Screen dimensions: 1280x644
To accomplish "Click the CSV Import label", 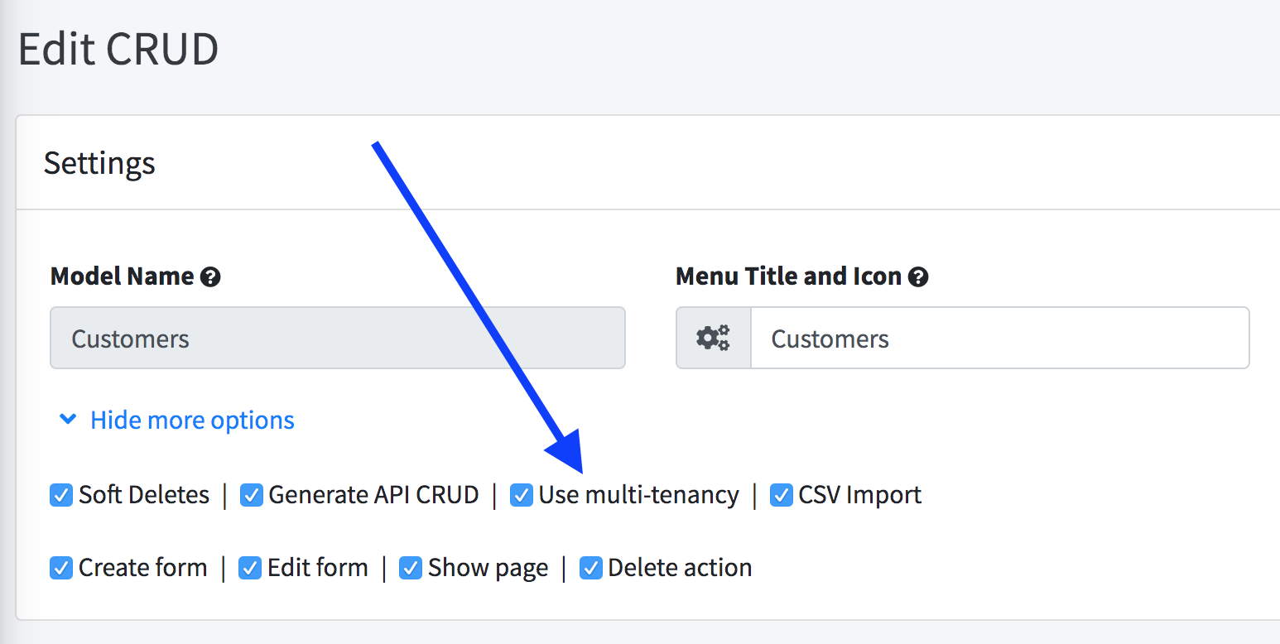I will (859, 495).
